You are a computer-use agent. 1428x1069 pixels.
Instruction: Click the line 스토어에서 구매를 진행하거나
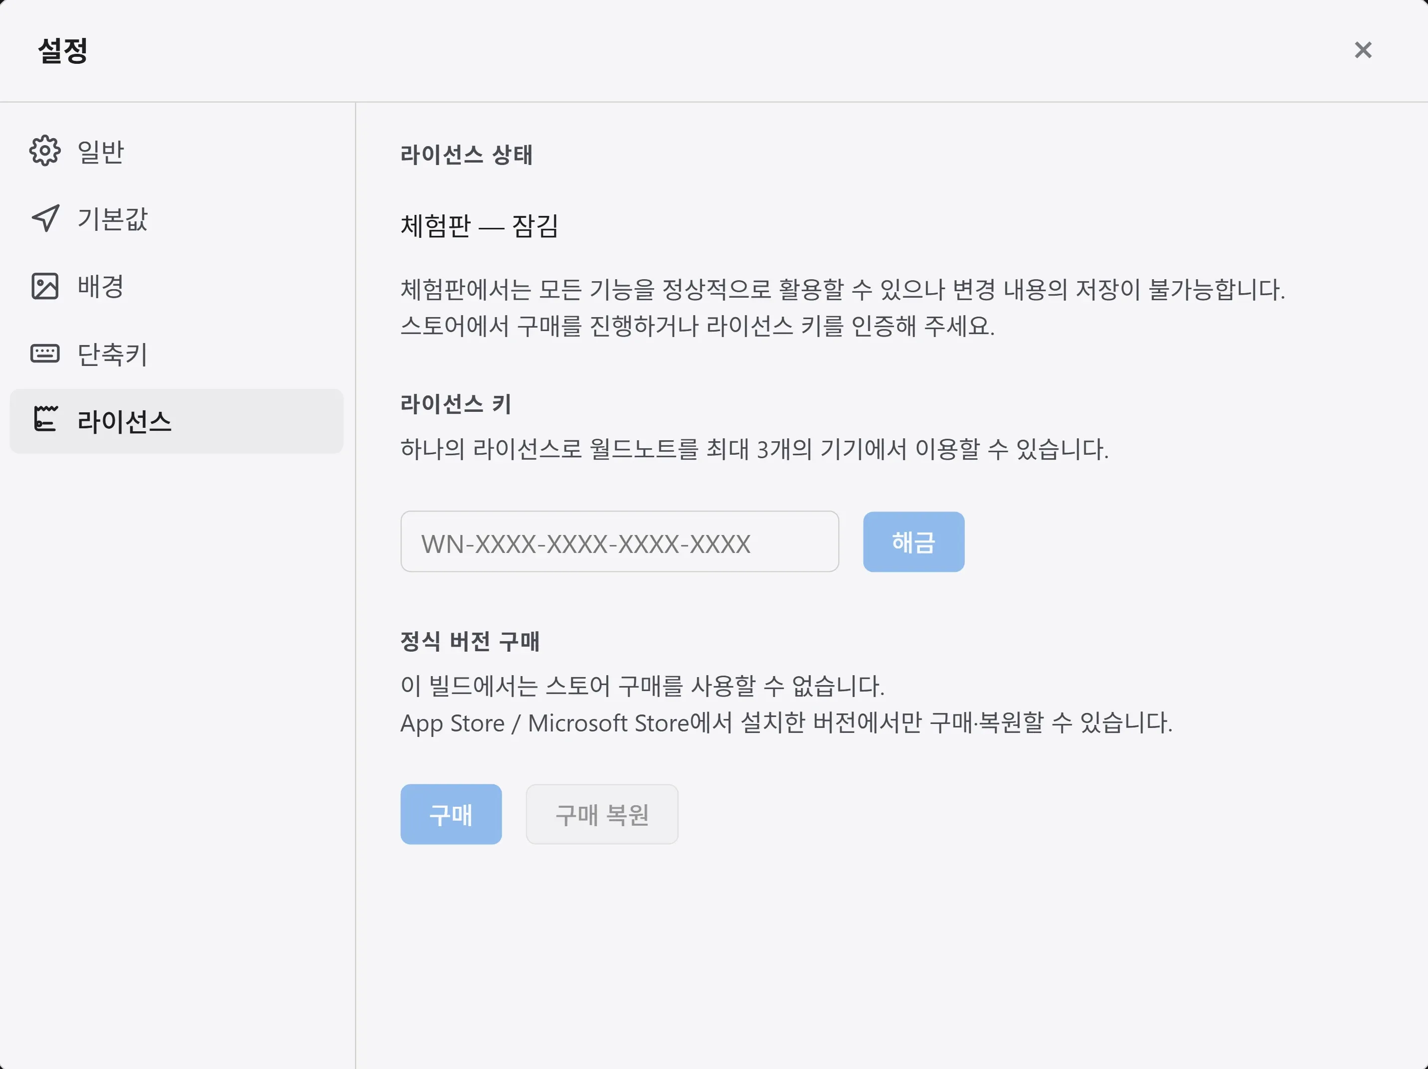697,326
